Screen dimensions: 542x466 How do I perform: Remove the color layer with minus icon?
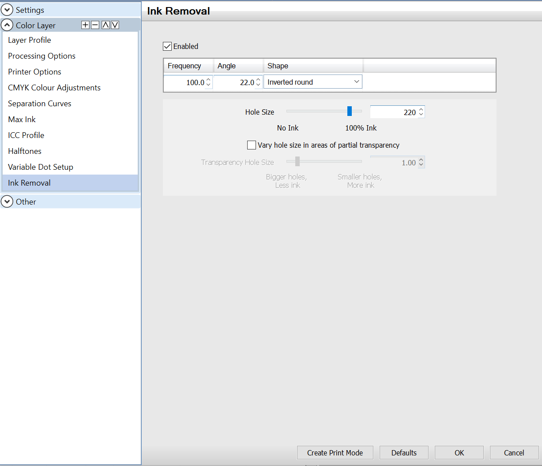click(95, 25)
